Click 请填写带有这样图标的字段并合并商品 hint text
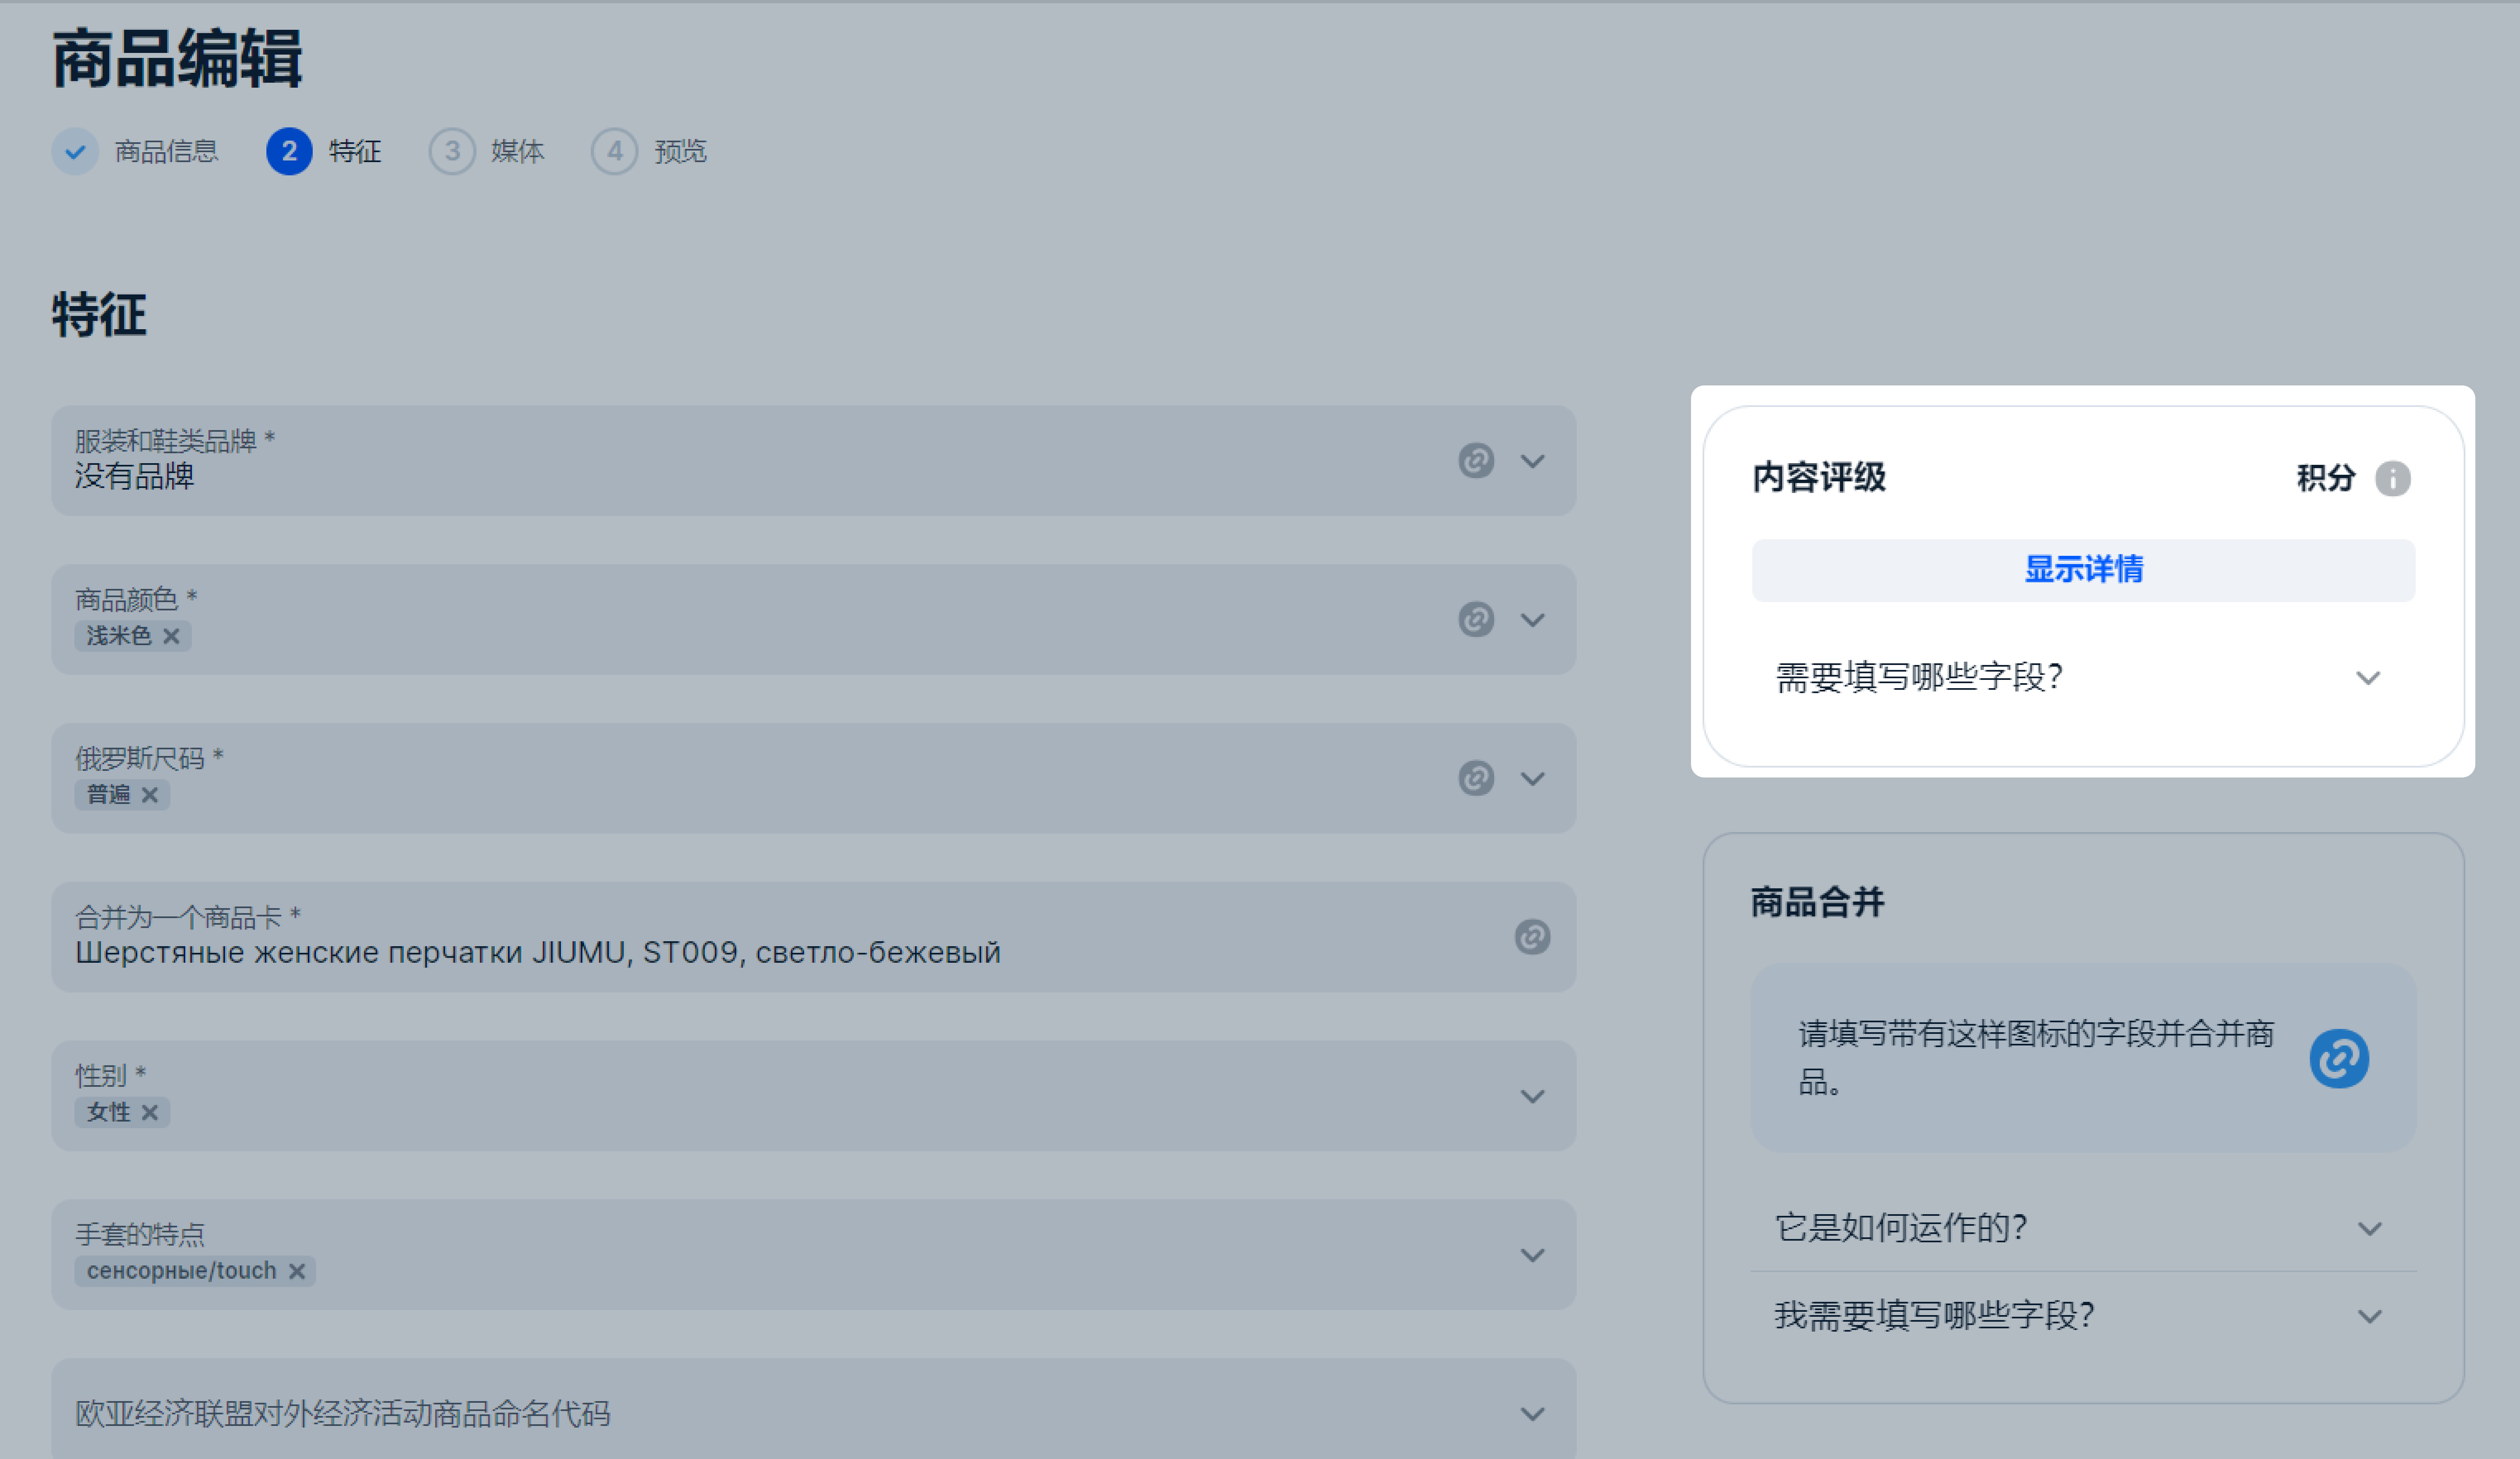Viewport: 2520px width, 1459px height. click(x=2036, y=1057)
